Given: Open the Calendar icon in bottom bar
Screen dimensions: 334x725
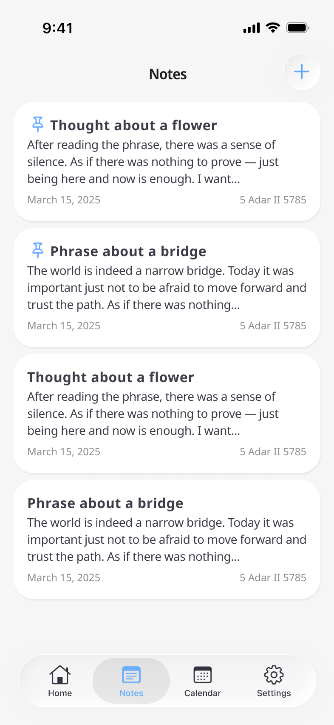Looking at the screenshot, I should pyautogui.click(x=203, y=675).
